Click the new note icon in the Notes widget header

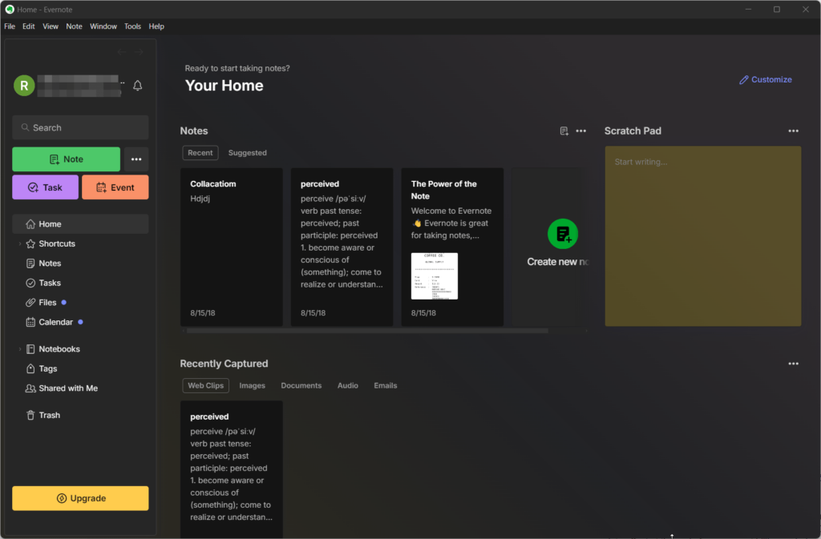coord(564,131)
